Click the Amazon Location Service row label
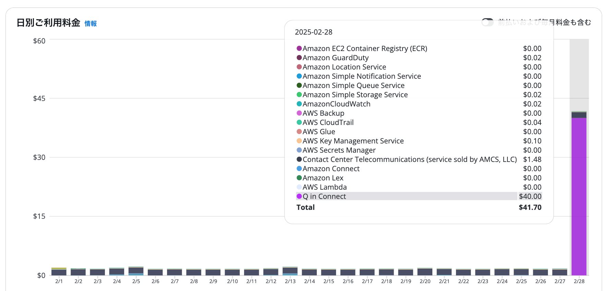The image size is (611, 291). pyautogui.click(x=344, y=67)
